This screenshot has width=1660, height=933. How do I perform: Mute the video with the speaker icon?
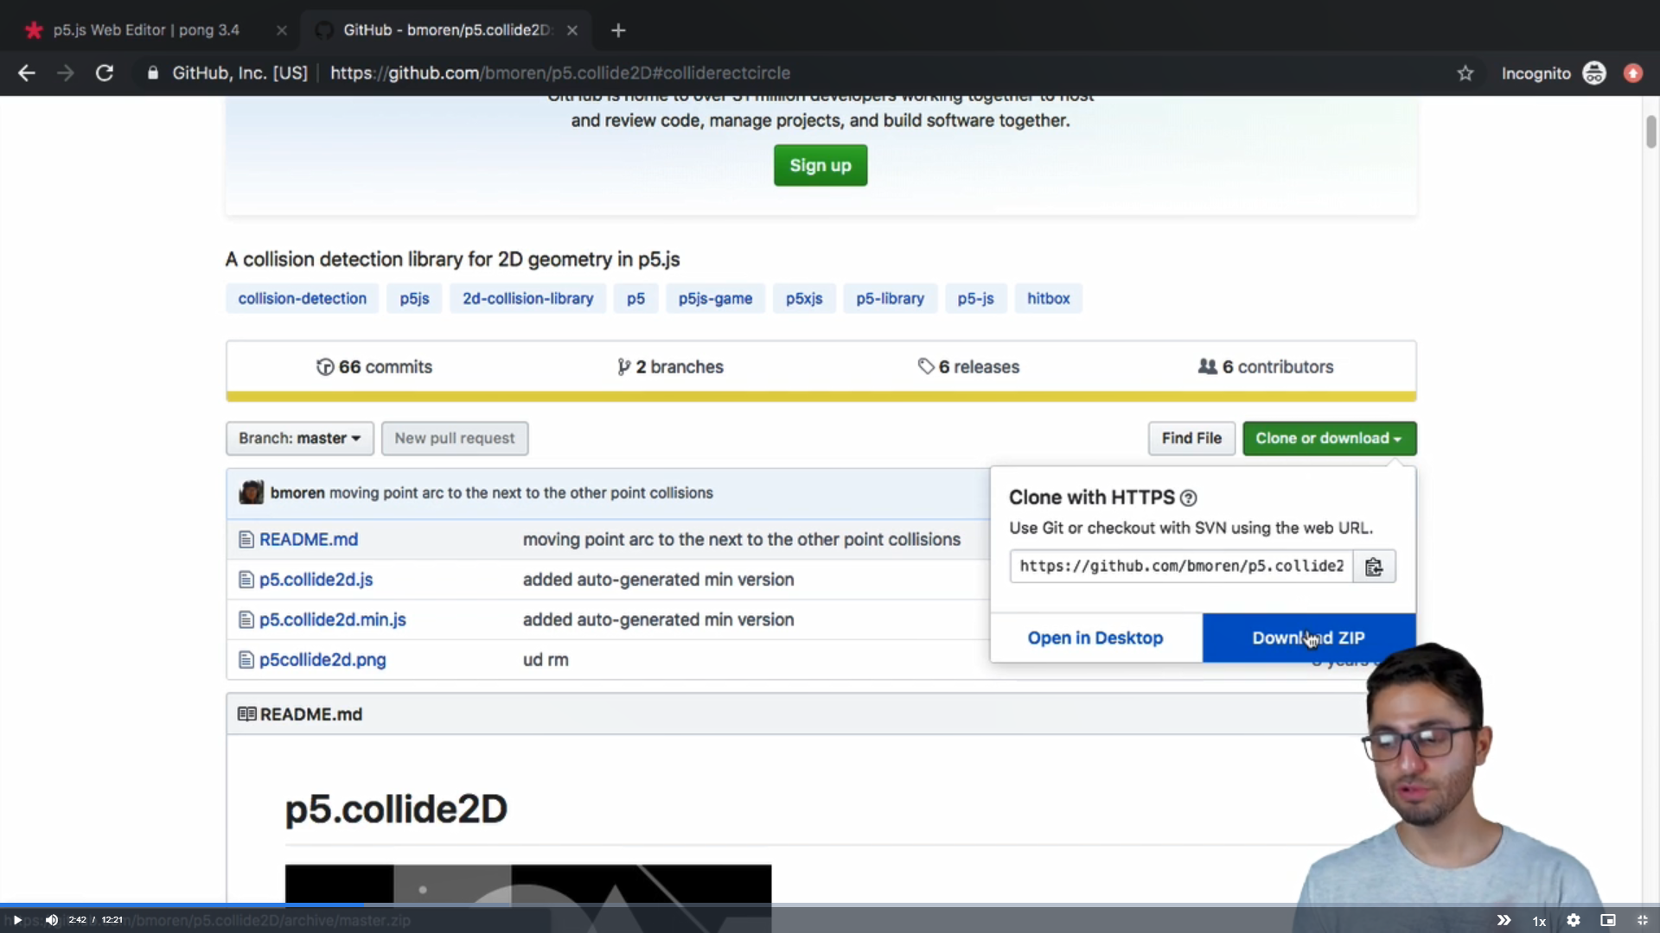[51, 920]
